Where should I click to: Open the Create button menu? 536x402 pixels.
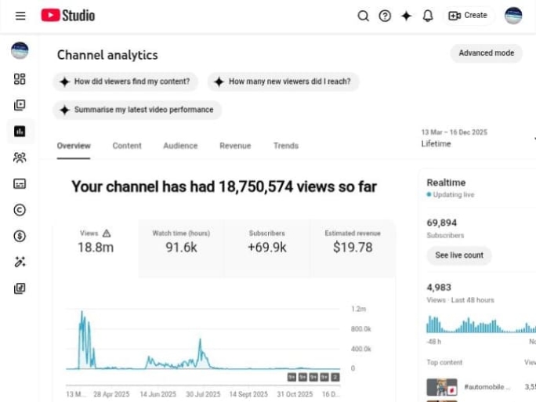tap(468, 16)
